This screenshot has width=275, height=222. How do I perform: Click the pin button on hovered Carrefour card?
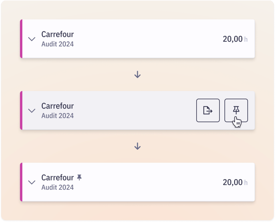click(236, 110)
